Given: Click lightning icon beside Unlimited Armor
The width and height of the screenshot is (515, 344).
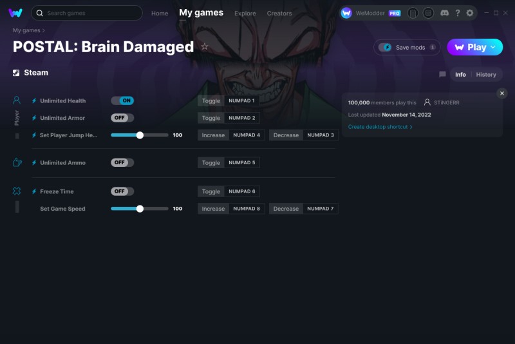Looking at the screenshot, I should pyautogui.click(x=34, y=118).
